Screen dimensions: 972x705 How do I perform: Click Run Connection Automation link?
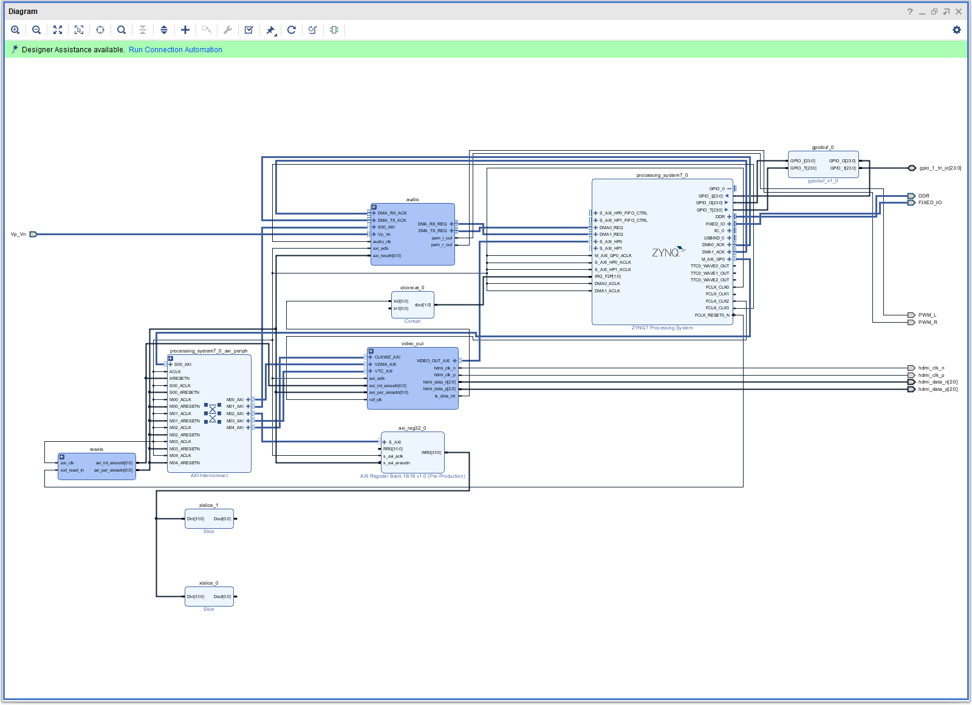click(175, 50)
